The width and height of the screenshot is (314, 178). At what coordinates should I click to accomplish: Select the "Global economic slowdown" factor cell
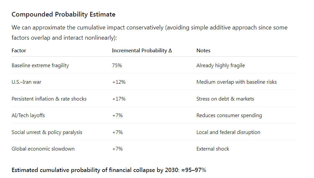click(x=43, y=149)
